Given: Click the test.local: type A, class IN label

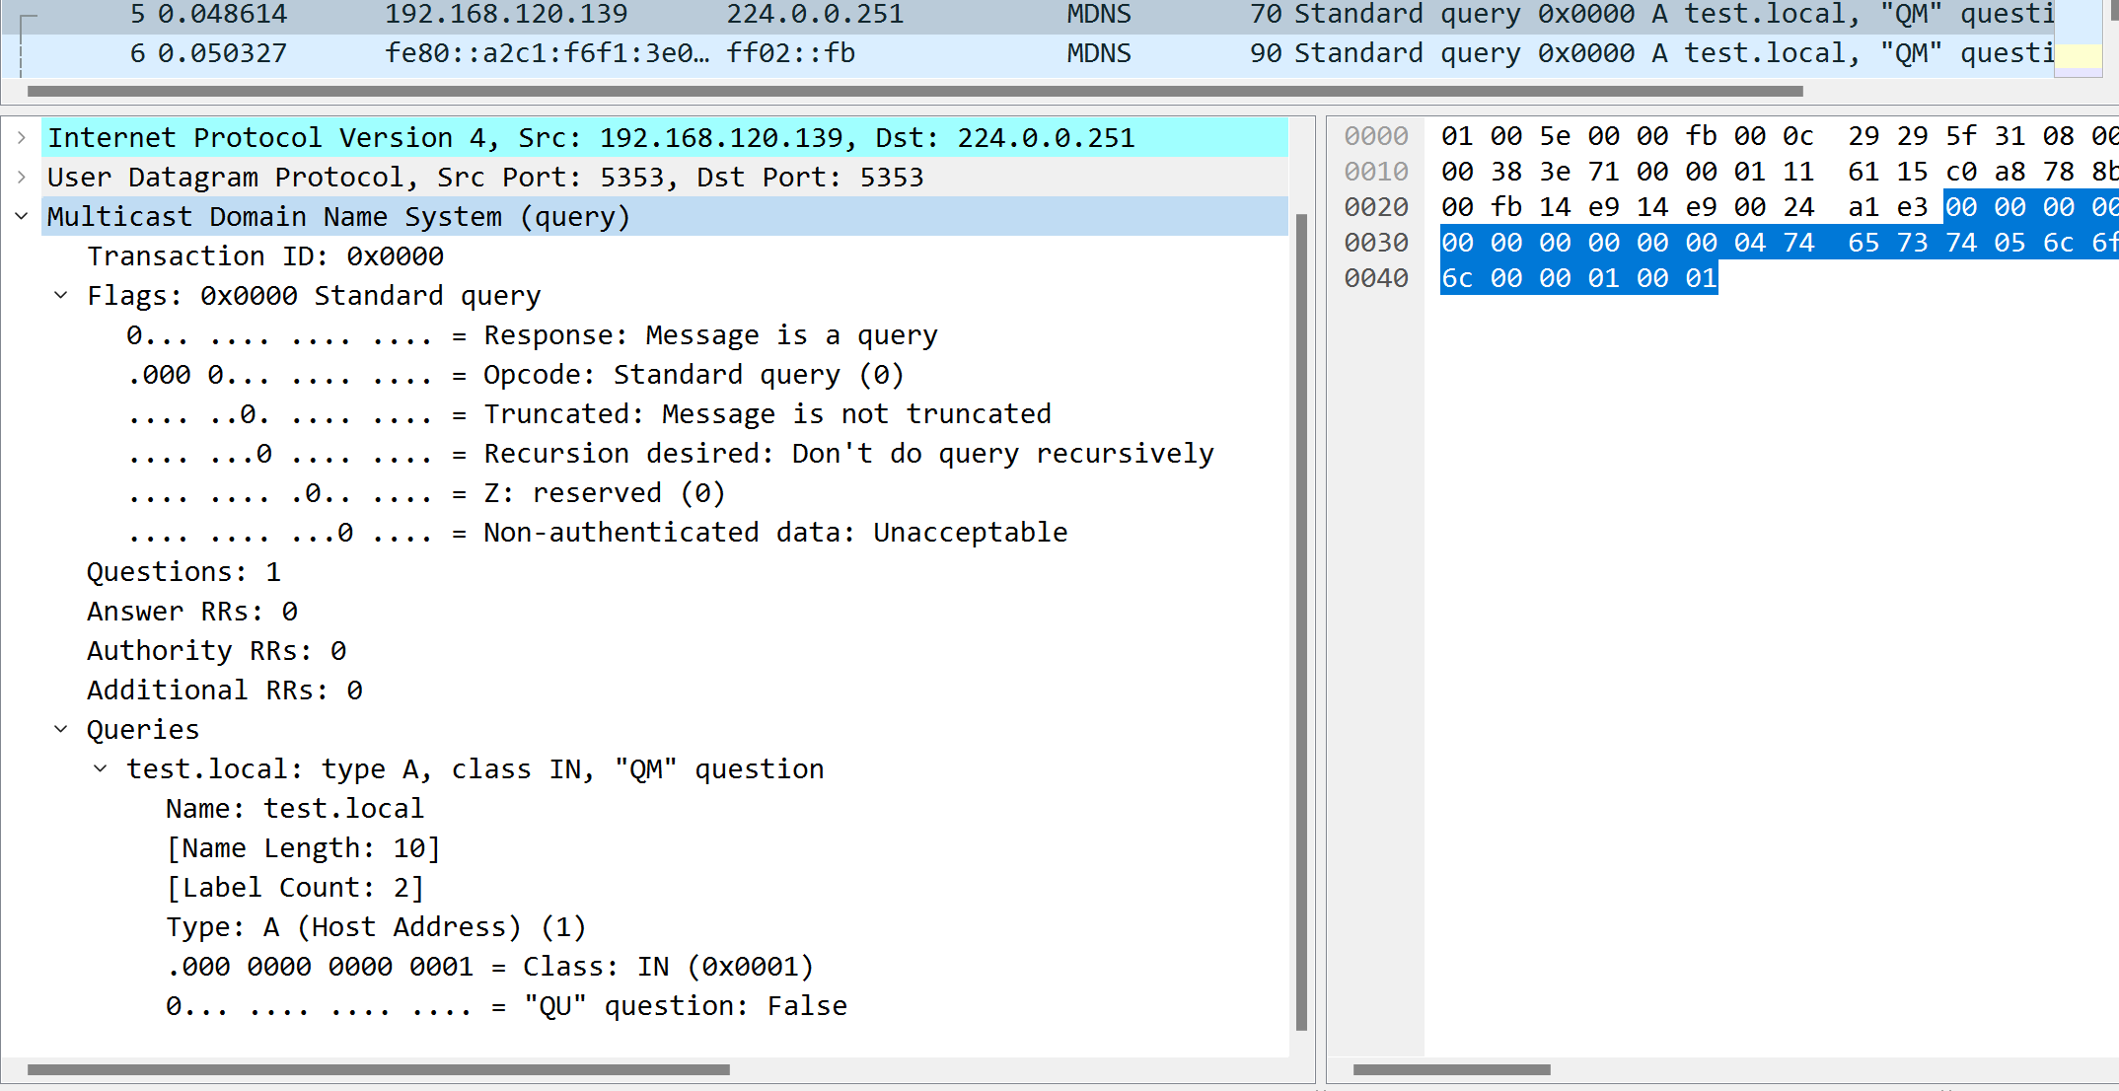Looking at the screenshot, I should click(x=475, y=769).
